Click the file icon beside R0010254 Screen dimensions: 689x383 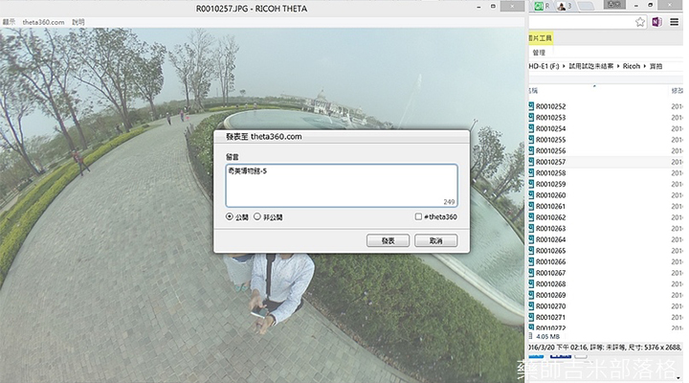tap(531, 128)
